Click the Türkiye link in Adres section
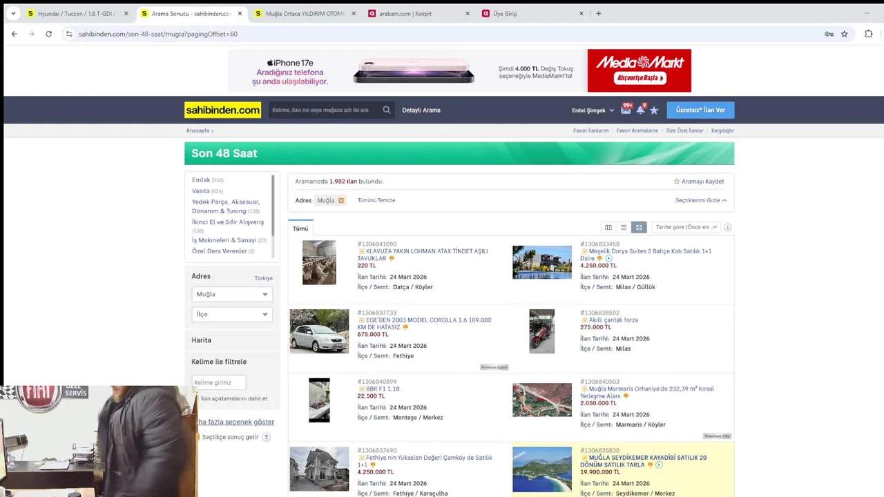The height and width of the screenshot is (497, 884). (263, 278)
